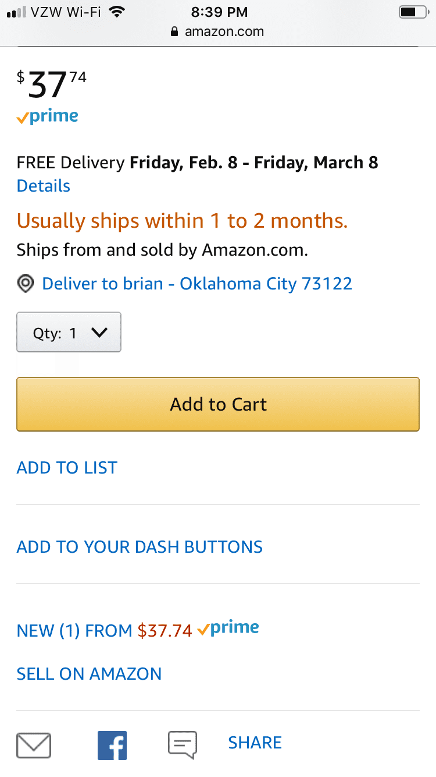Select ADD TO LIST option
The width and height of the screenshot is (436, 777).
tap(67, 468)
